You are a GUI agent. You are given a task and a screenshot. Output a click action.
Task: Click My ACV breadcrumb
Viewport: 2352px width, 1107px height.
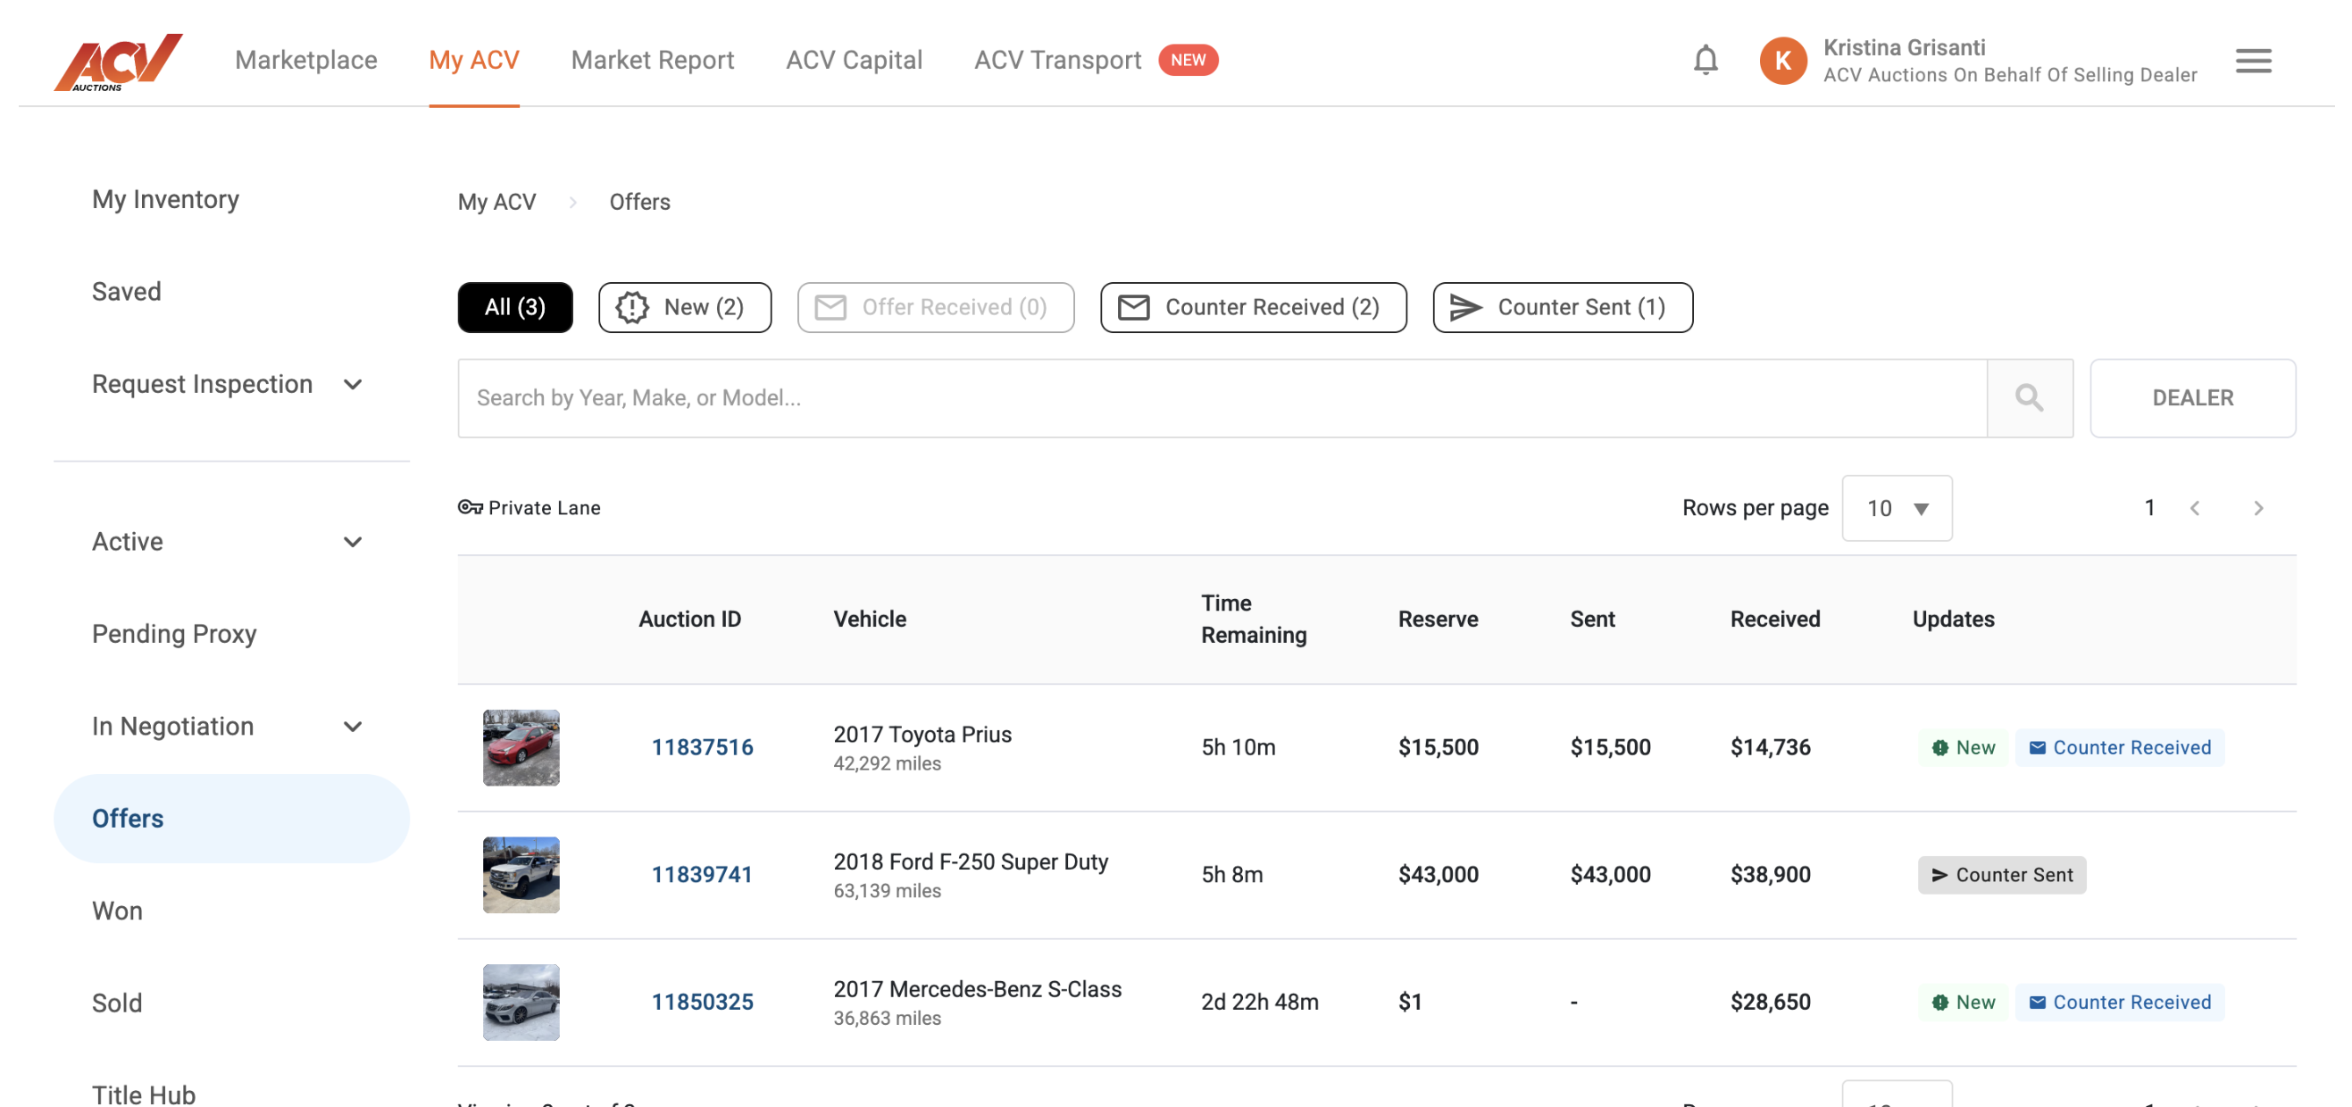496,201
